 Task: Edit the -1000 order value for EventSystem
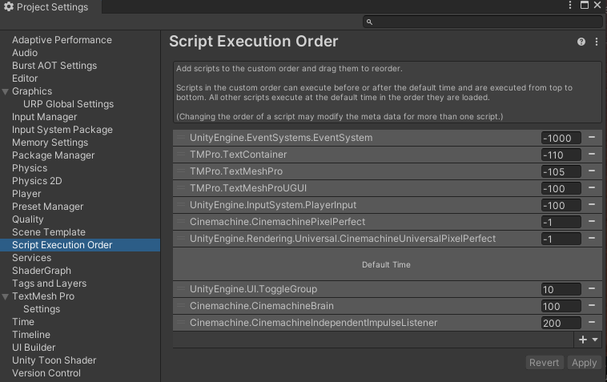pos(561,139)
